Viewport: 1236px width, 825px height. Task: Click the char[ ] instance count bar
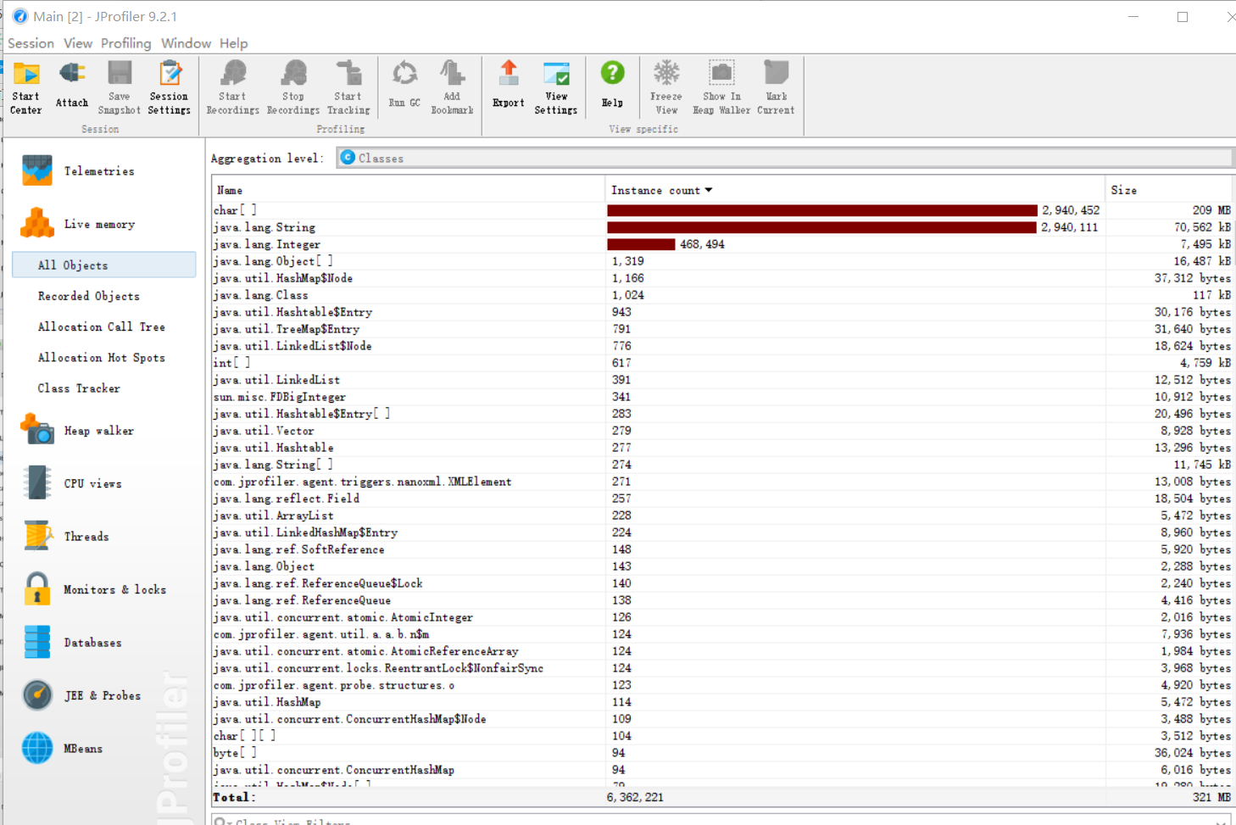coord(822,210)
